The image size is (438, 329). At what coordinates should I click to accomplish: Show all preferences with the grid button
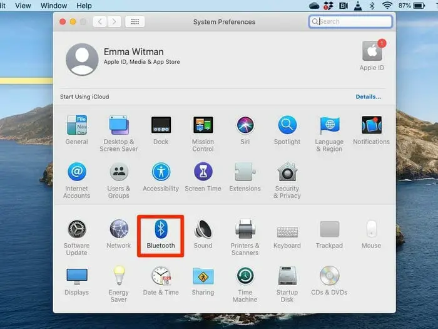pos(135,21)
